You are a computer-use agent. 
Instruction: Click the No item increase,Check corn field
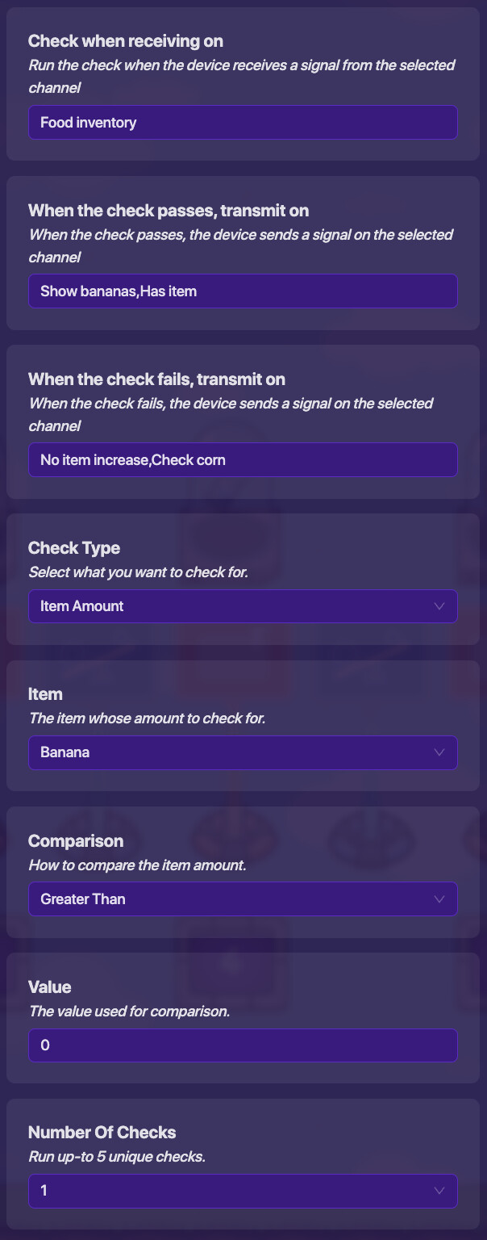[243, 460]
